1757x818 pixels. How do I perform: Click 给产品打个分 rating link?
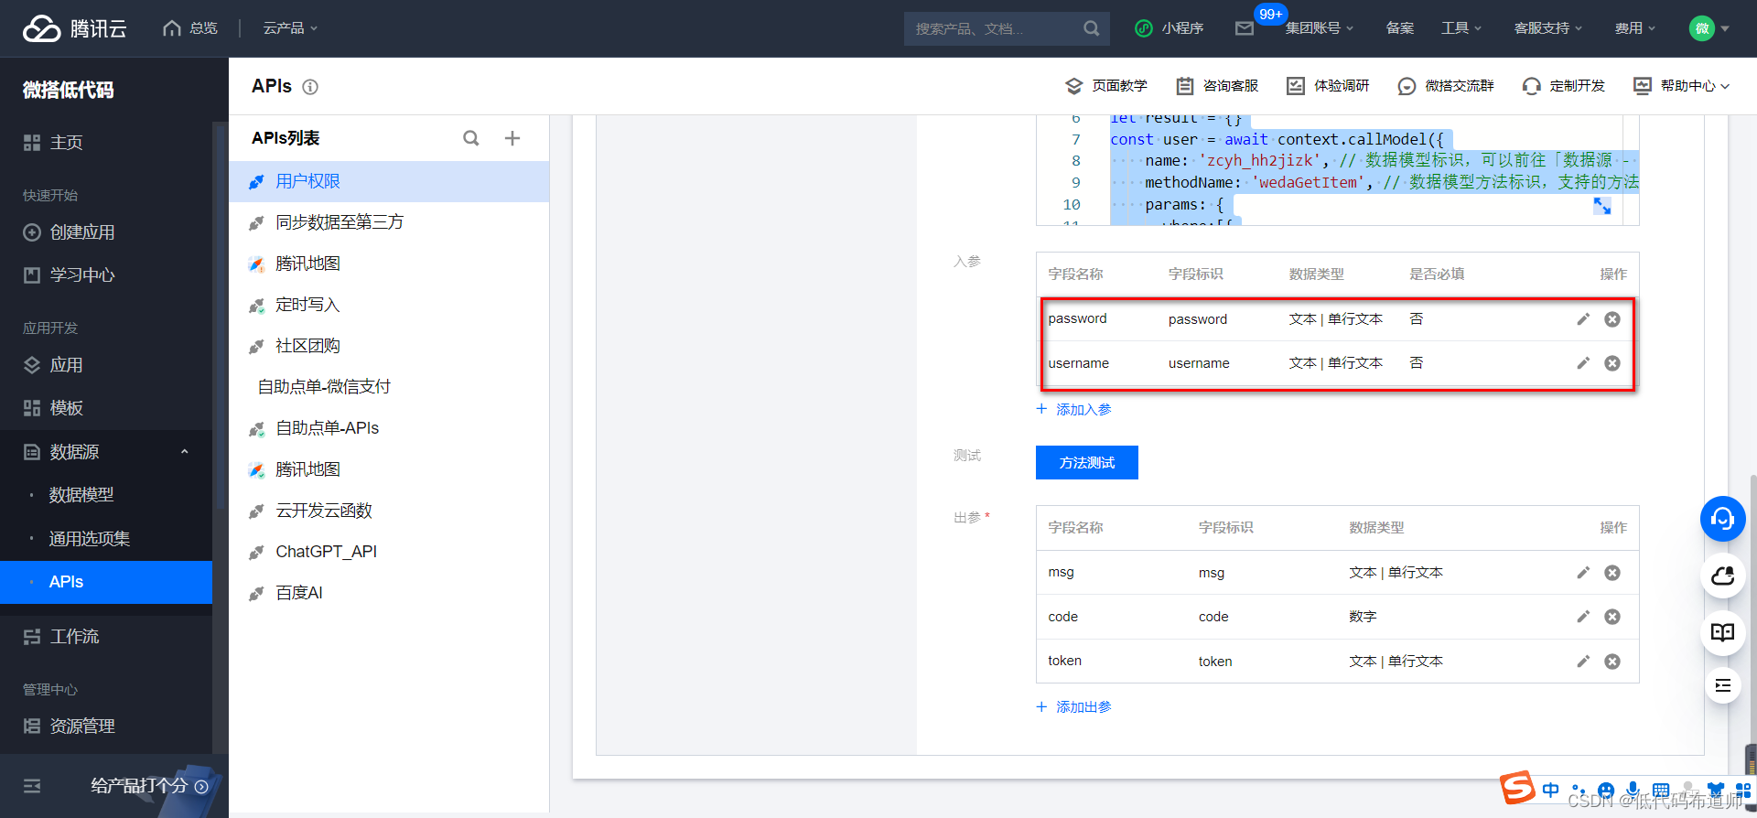click(x=149, y=786)
